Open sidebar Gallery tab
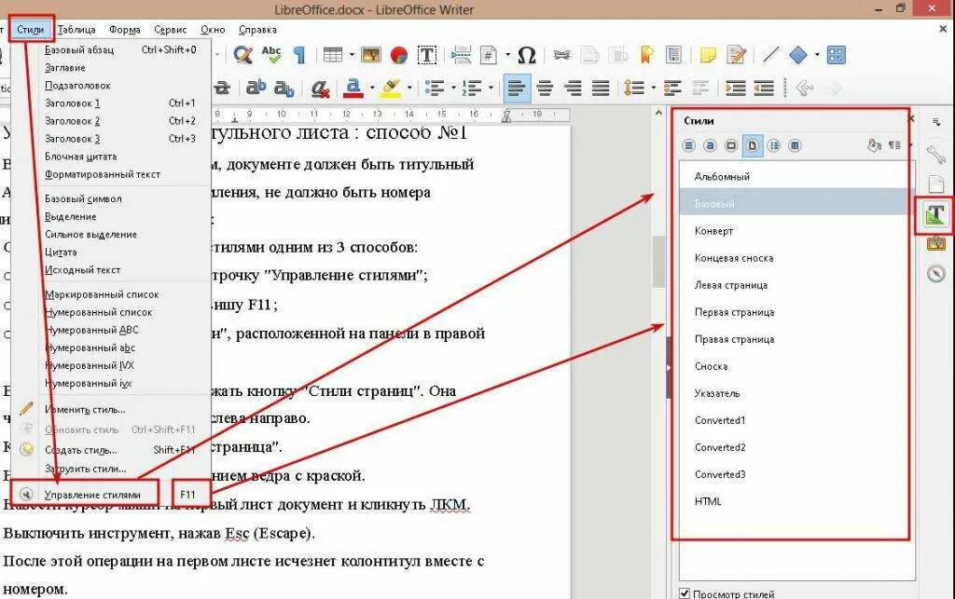 pyautogui.click(x=935, y=244)
